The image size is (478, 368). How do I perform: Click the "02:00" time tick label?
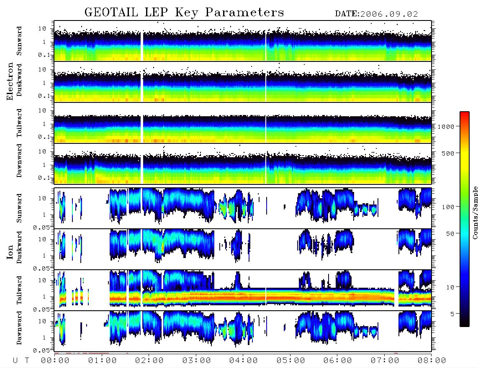pyautogui.click(x=149, y=361)
